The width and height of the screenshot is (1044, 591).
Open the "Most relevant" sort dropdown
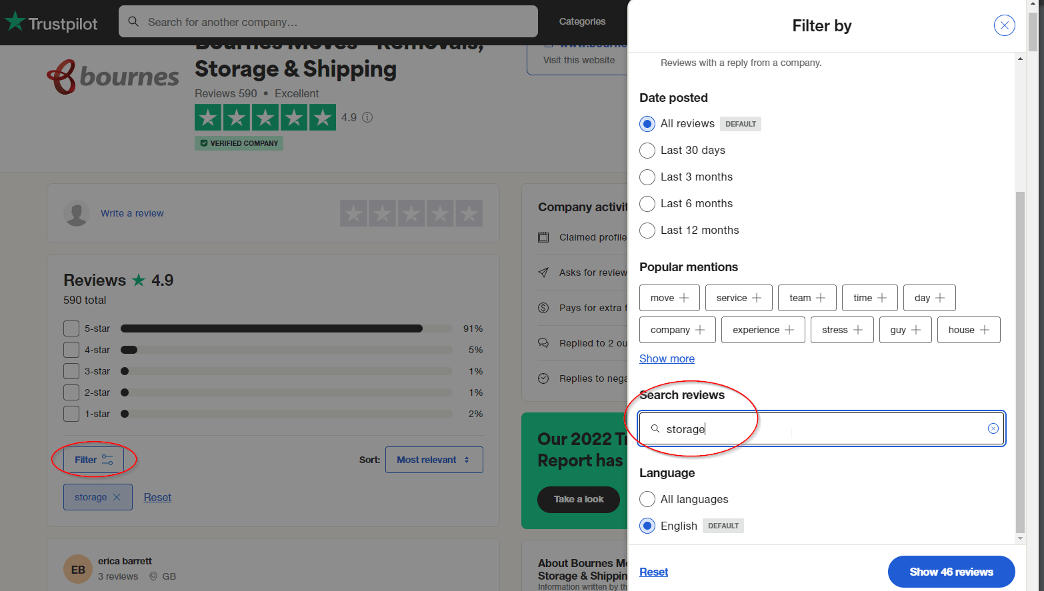[434, 459]
